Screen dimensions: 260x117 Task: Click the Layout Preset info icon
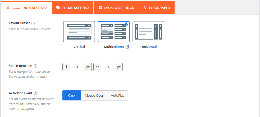33,23
